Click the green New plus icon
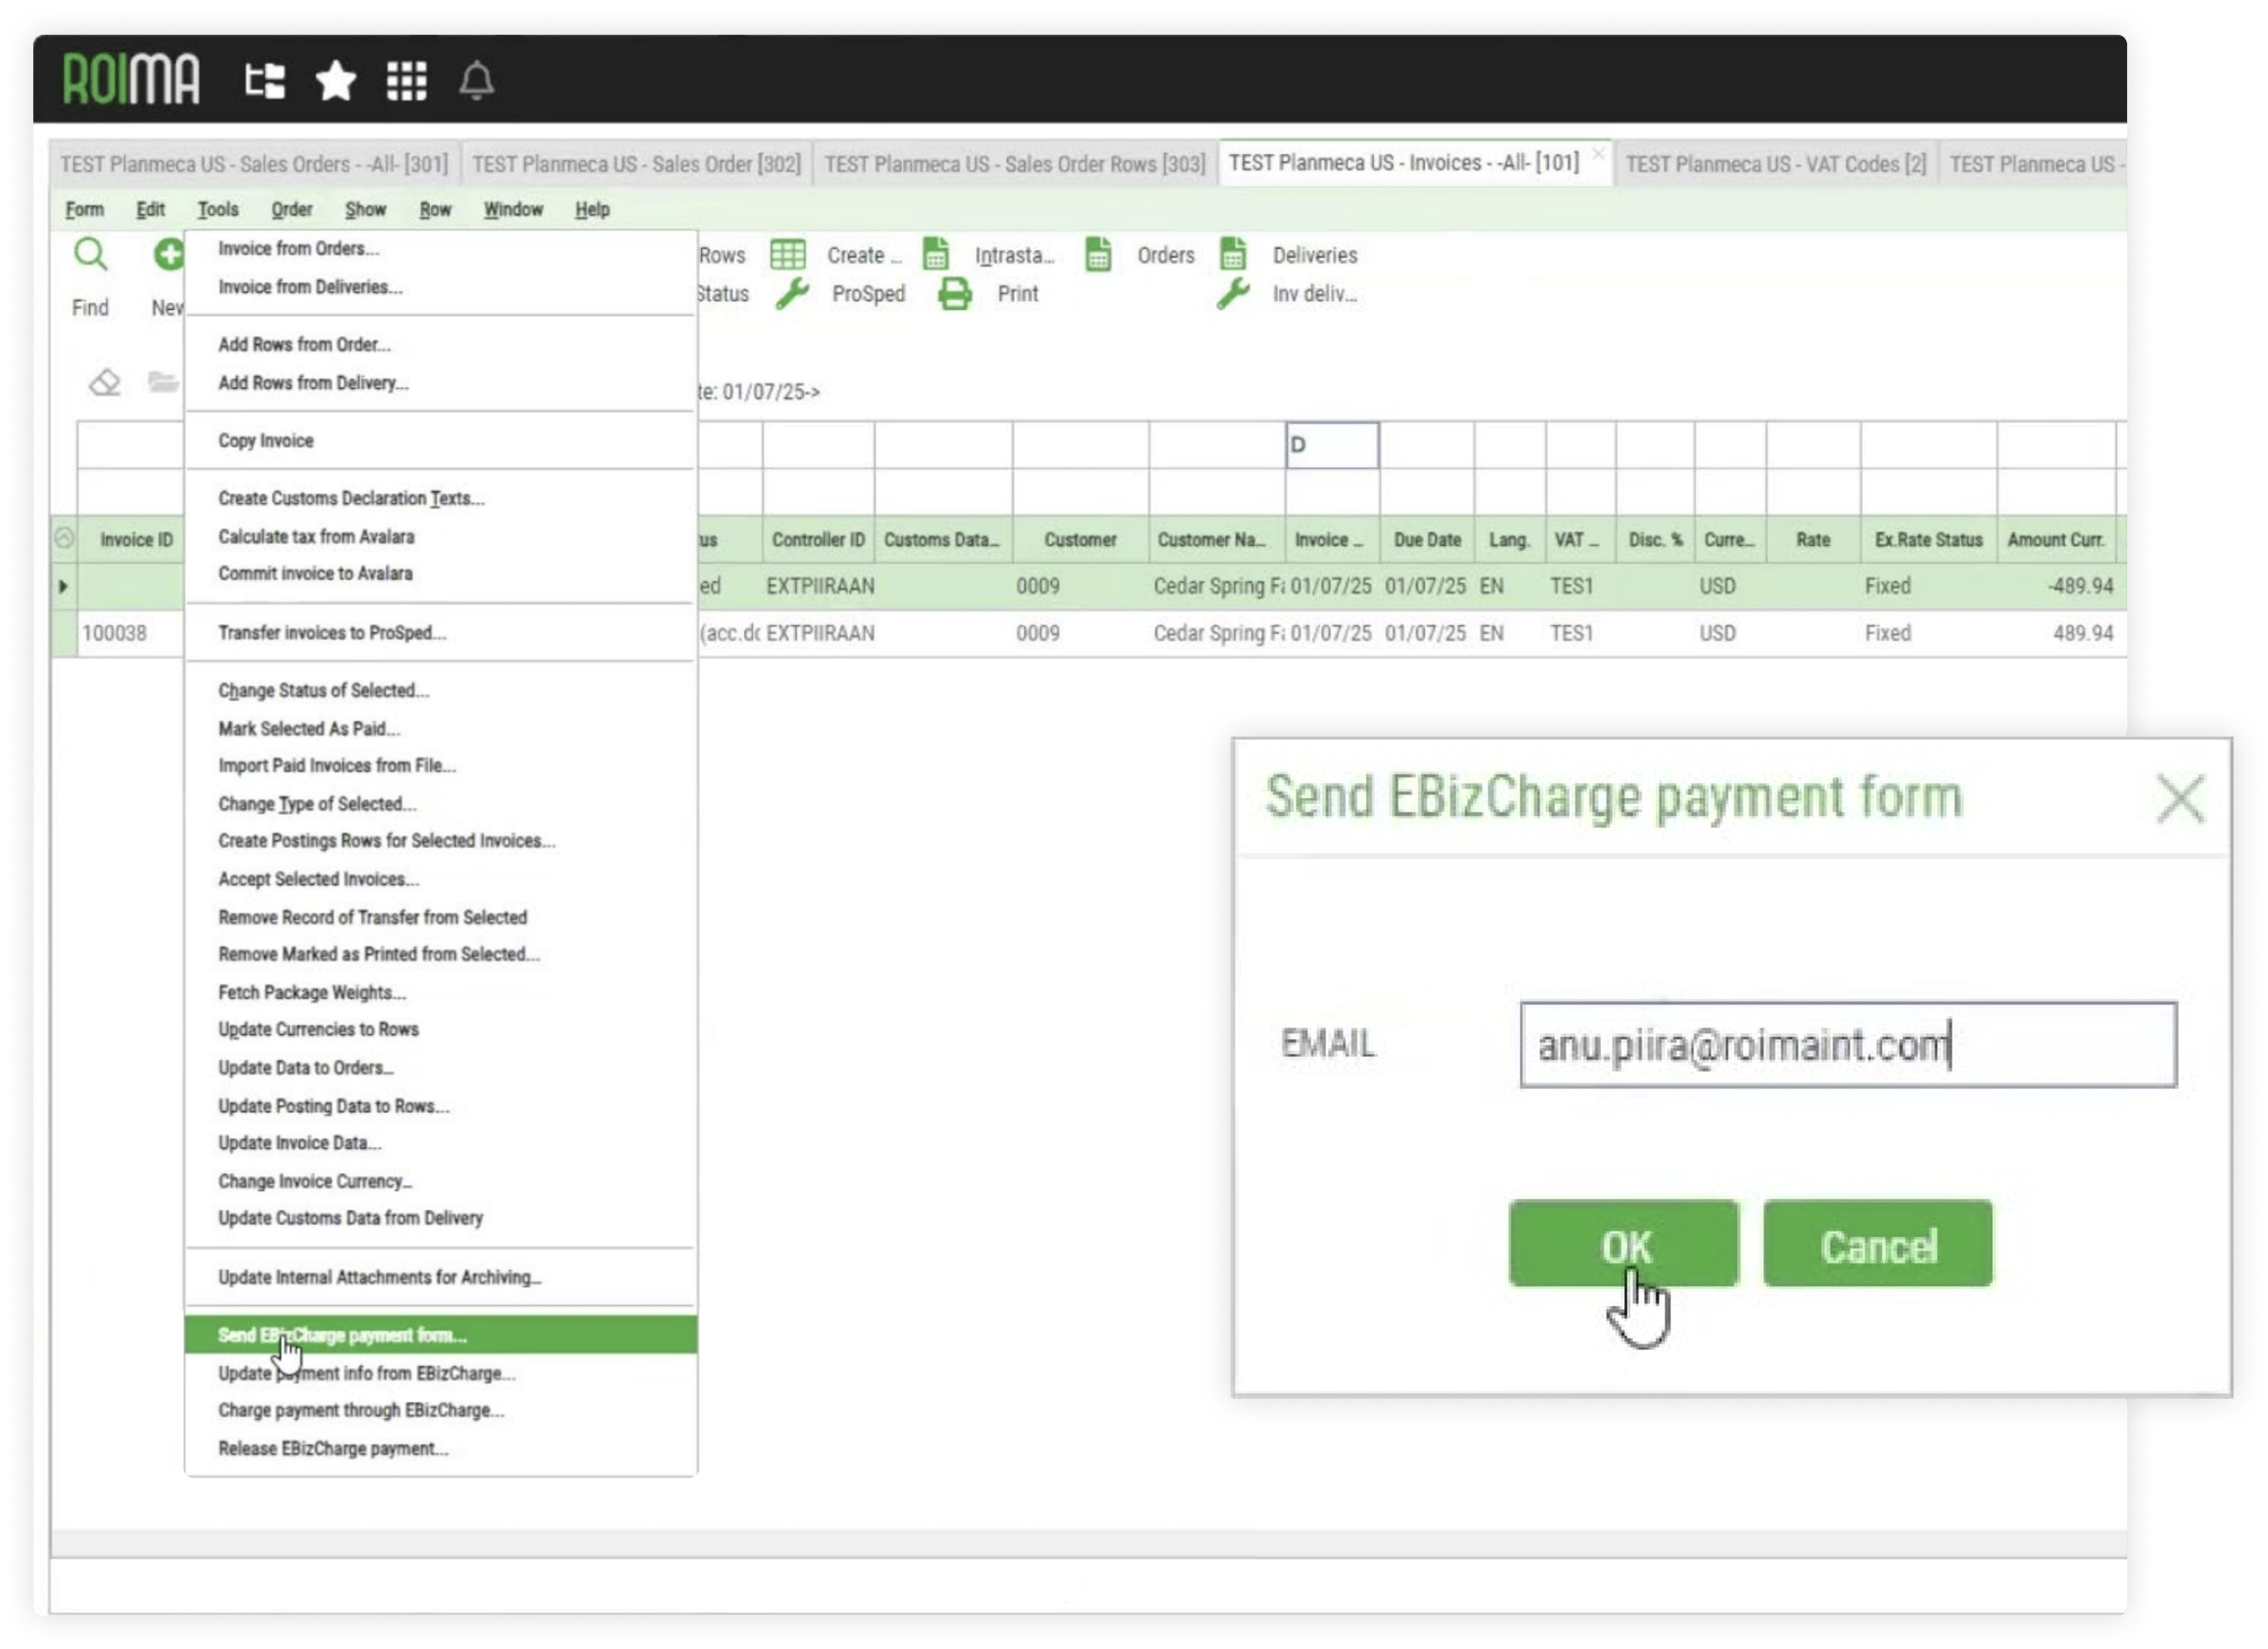Screen dimensions: 2268x1649 point(168,254)
